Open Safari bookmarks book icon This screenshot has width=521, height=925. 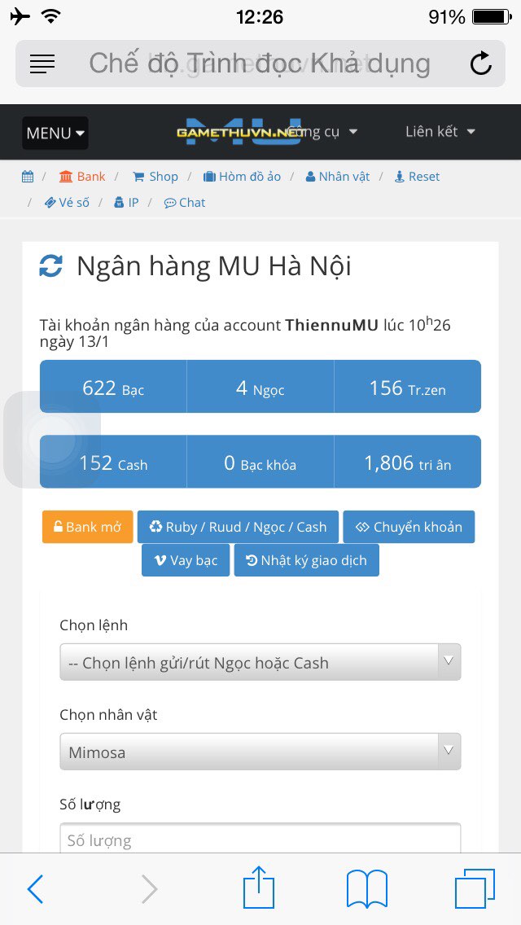point(367,888)
